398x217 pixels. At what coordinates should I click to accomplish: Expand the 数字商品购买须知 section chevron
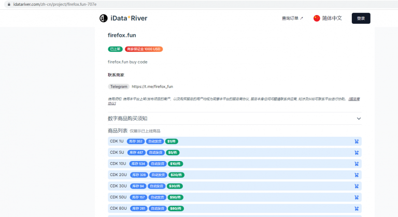coord(359,119)
